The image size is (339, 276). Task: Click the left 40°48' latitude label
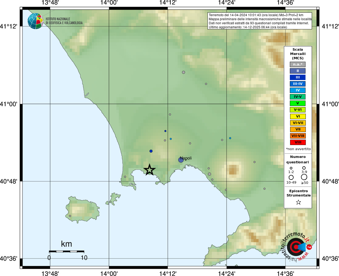pyautogui.click(x=9, y=181)
